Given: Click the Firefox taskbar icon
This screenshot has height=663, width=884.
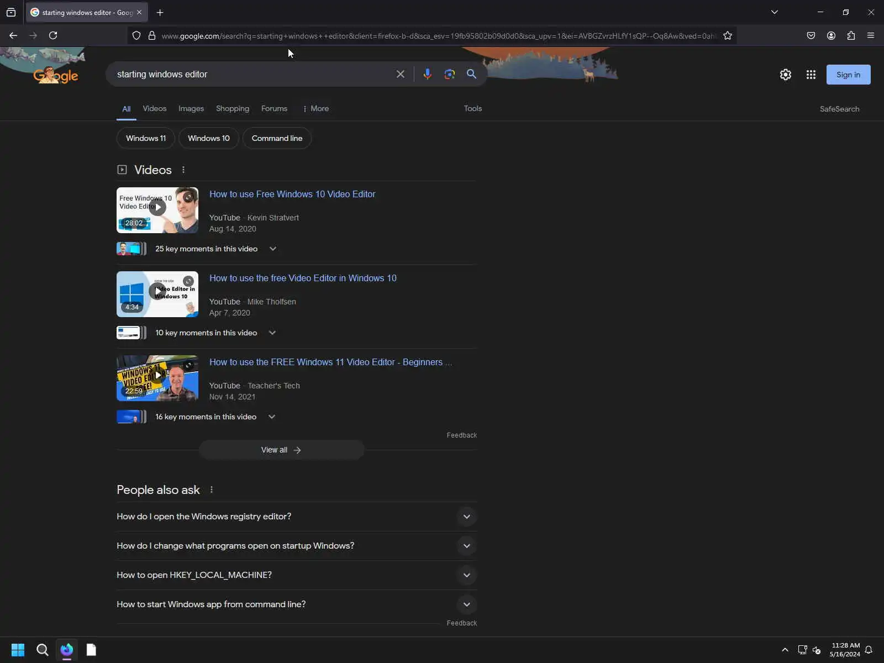Looking at the screenshot, I should pos(67,650).
